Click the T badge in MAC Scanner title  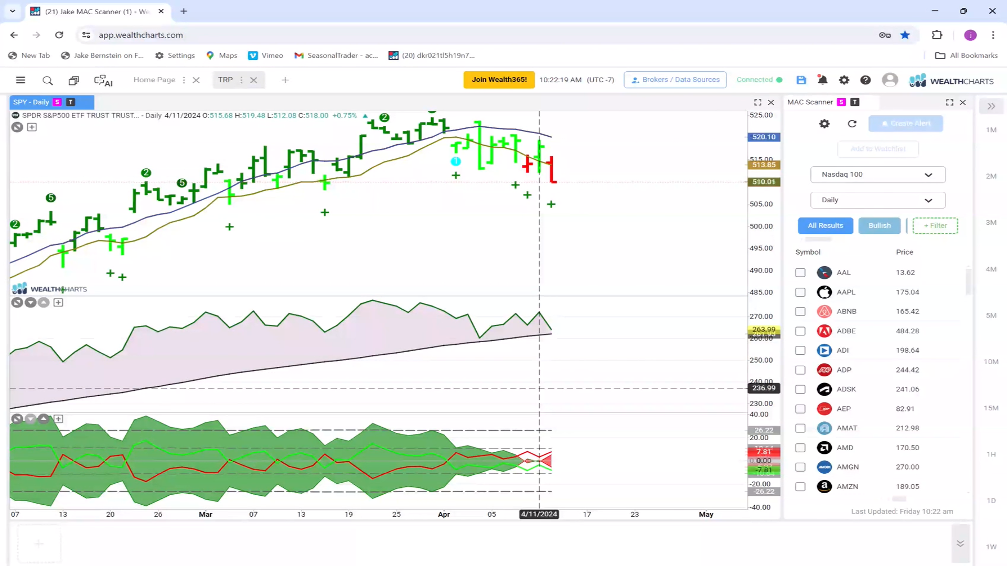point(855,102)
